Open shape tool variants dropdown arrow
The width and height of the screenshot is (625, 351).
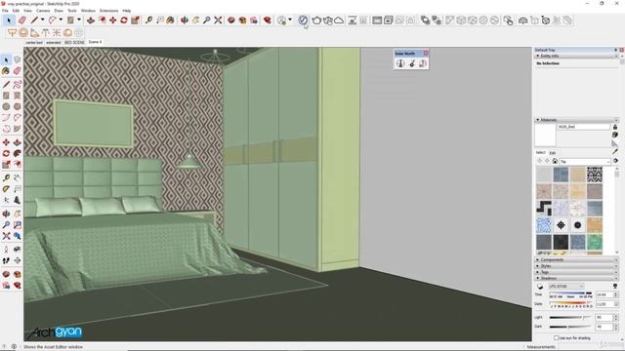pyautogui.click(x=79, y=19)
